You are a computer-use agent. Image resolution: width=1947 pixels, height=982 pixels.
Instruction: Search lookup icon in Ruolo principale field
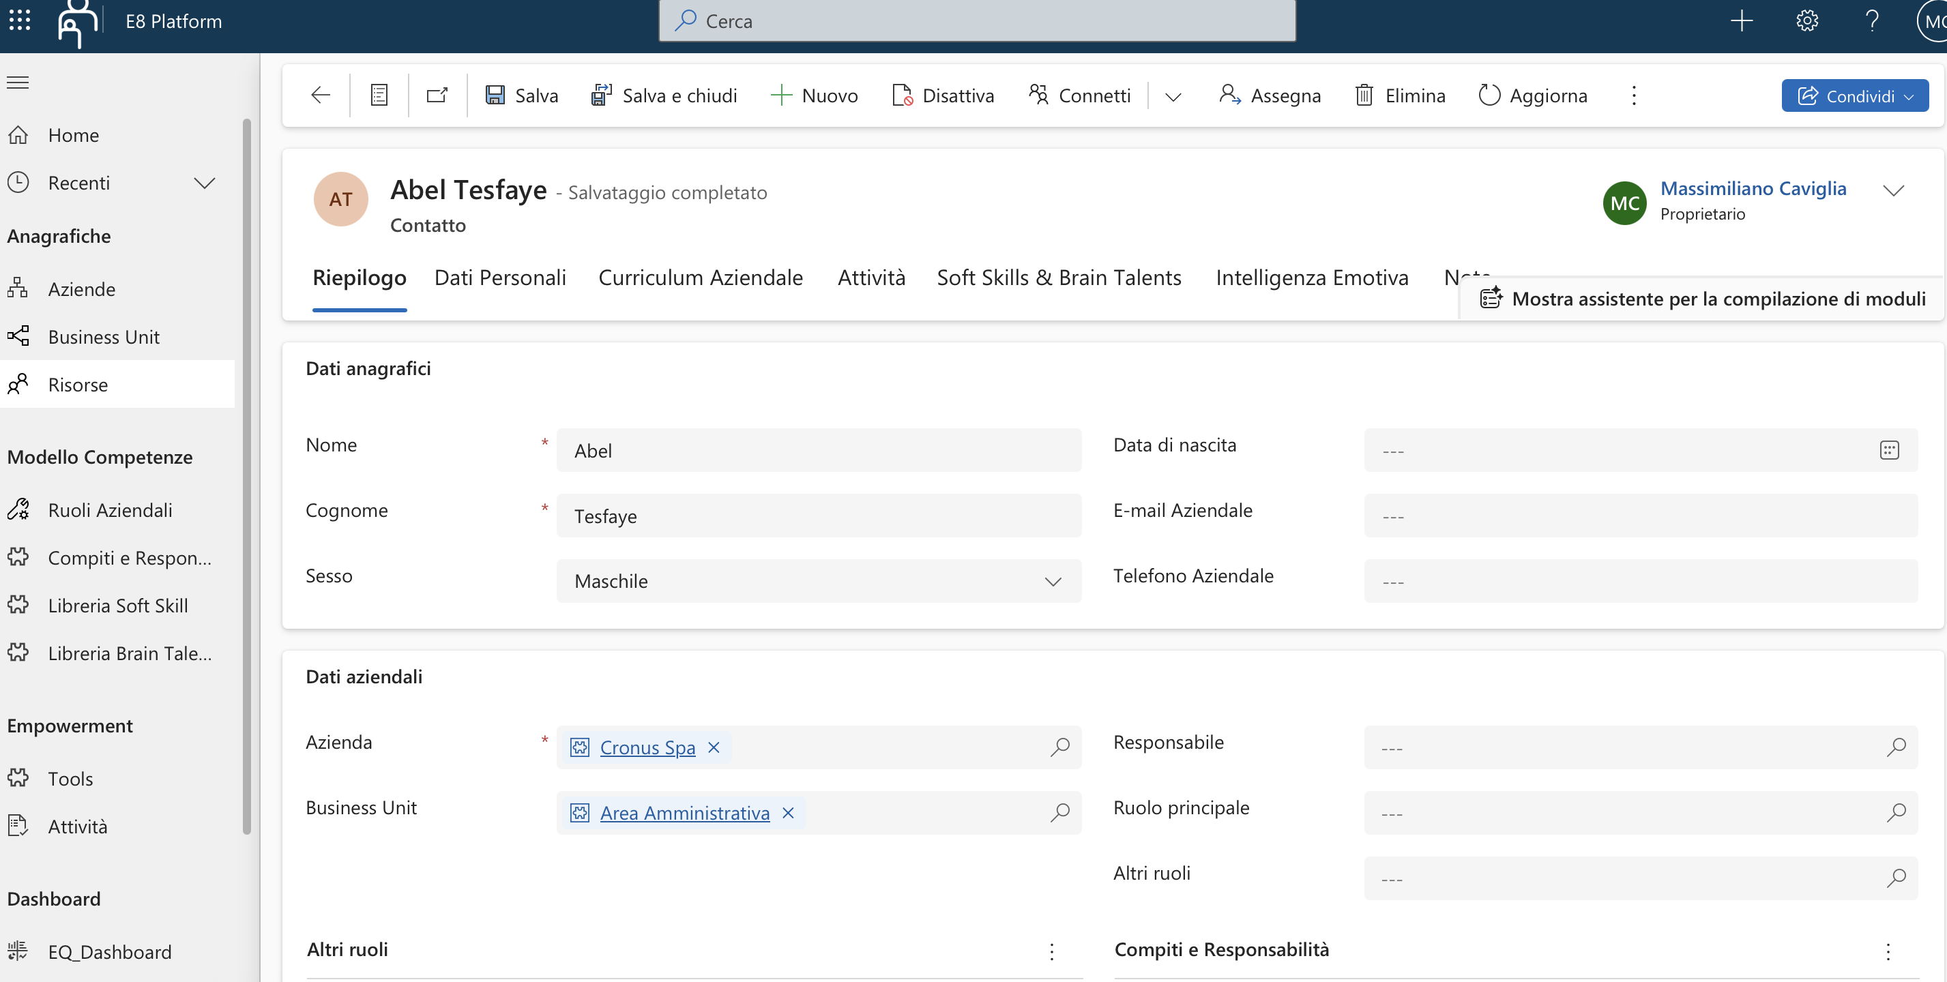coord(1896,813)
